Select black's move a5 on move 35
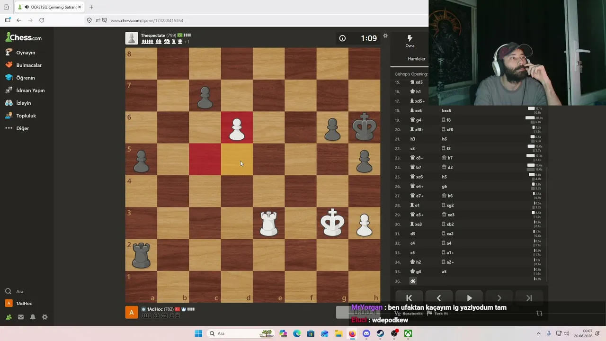Screen dimensions: 606x341 tap(444, 271)
